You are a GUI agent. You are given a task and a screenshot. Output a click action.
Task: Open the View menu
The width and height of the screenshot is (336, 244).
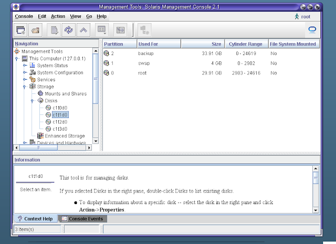(x=76, y=16)
